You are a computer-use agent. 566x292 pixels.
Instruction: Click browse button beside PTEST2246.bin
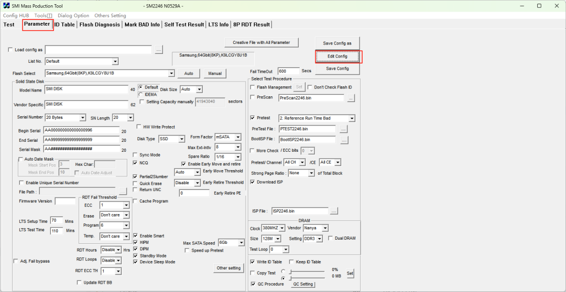pyautogui.click(x=344, y=129)
